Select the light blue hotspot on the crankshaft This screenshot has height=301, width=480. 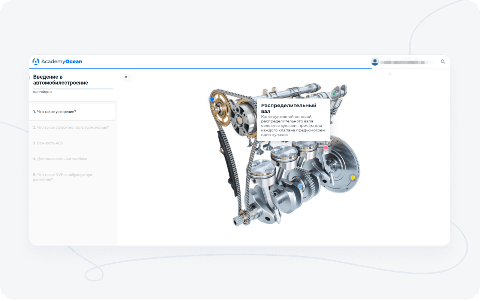tap(300, 186)
